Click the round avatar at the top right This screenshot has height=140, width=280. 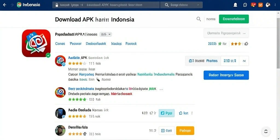tap(268, 5)
